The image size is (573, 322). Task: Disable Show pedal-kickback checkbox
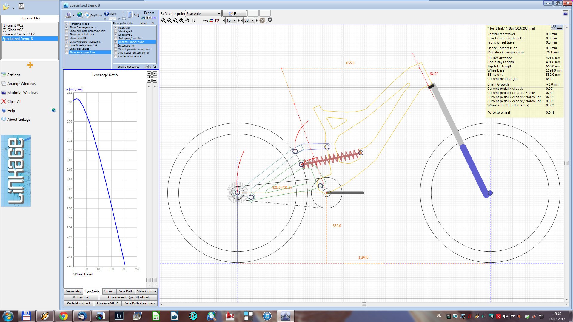coord(67,34)
